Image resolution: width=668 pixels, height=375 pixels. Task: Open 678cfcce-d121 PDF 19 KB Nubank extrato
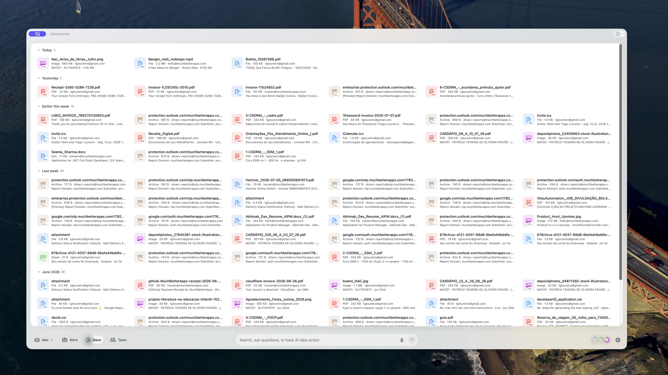(470, 239)
